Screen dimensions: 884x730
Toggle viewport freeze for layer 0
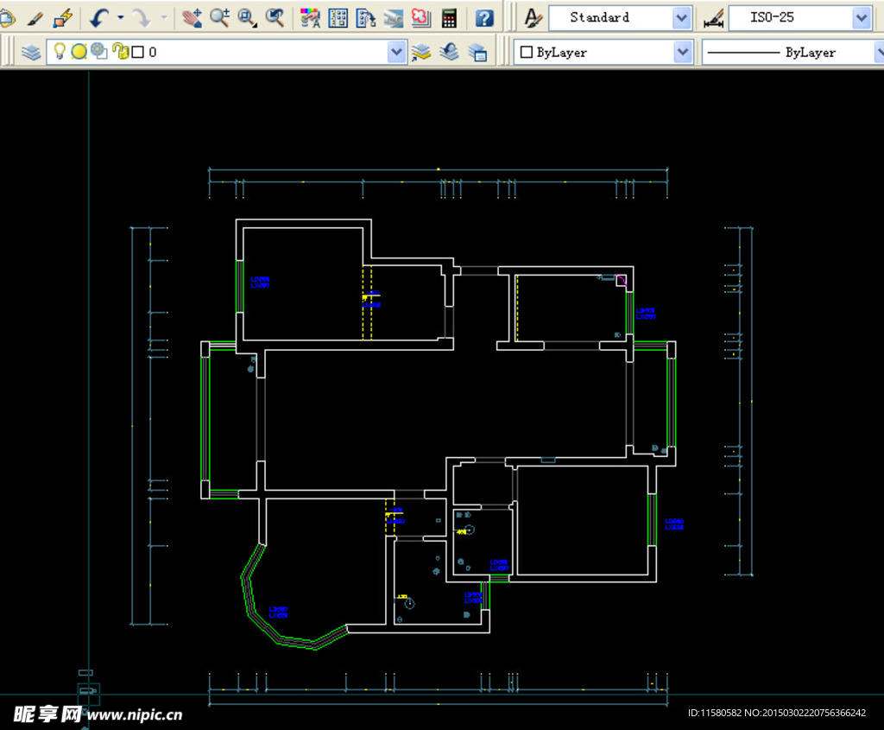click(x=99, y=51)
